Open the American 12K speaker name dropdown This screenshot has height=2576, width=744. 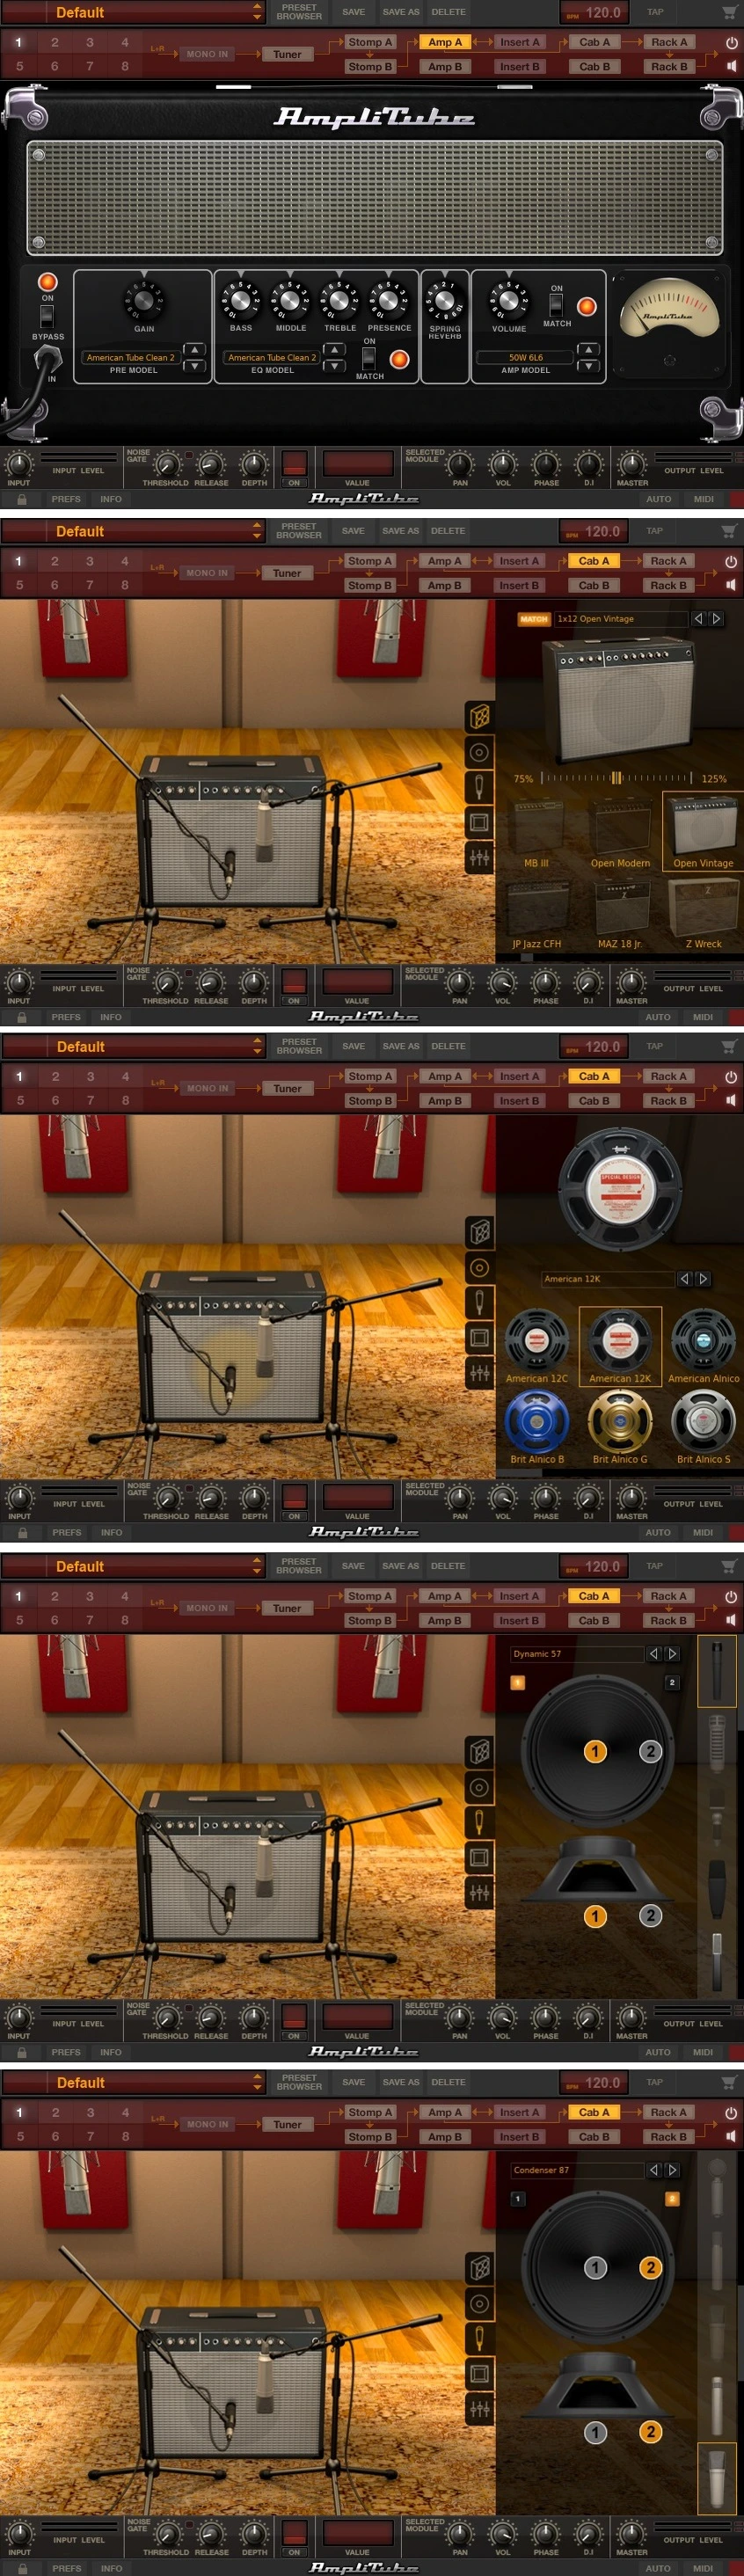click(606, 1279)
